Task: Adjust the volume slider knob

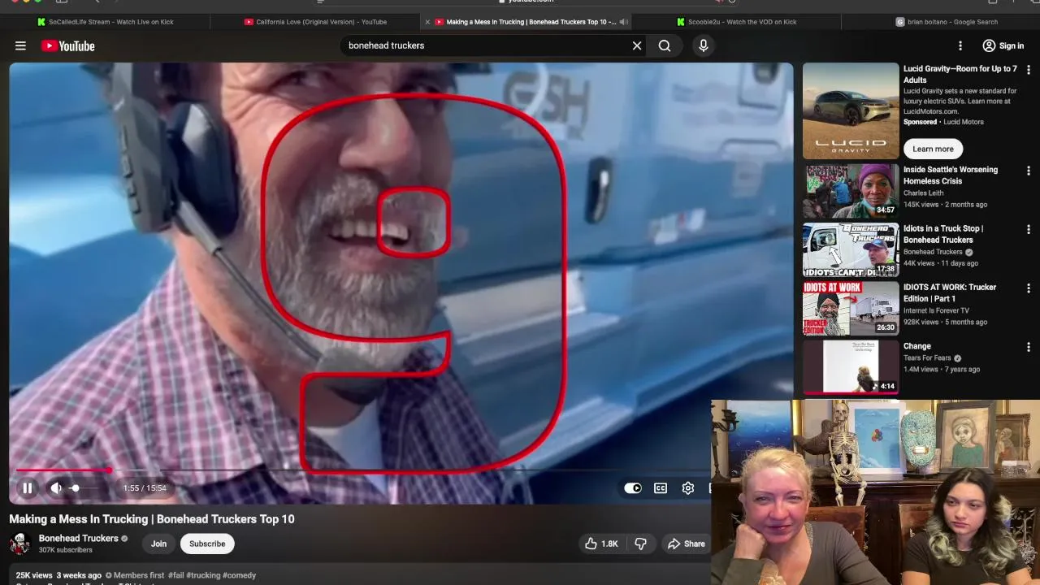Action: tap(75, 487)
